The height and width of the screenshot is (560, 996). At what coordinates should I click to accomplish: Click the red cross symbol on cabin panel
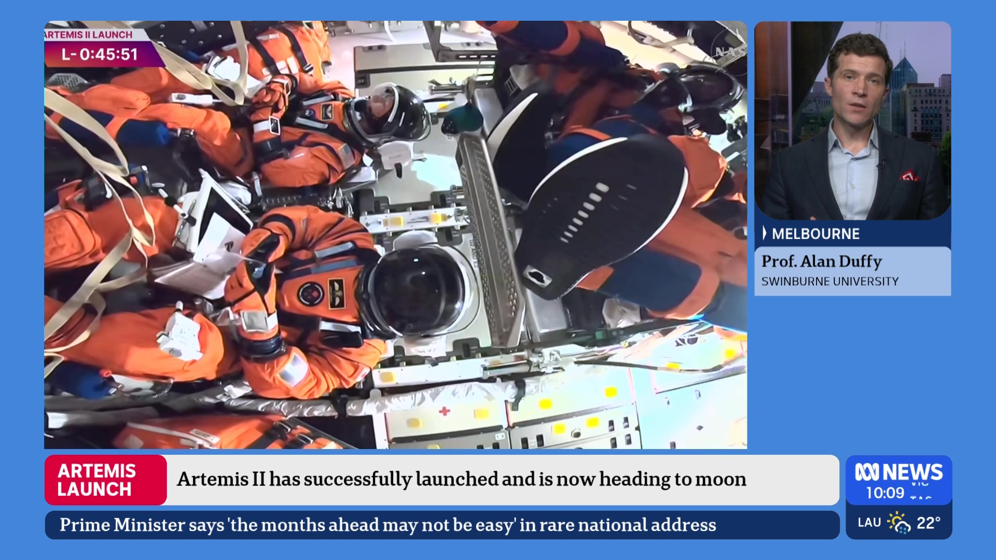[444, 411]
